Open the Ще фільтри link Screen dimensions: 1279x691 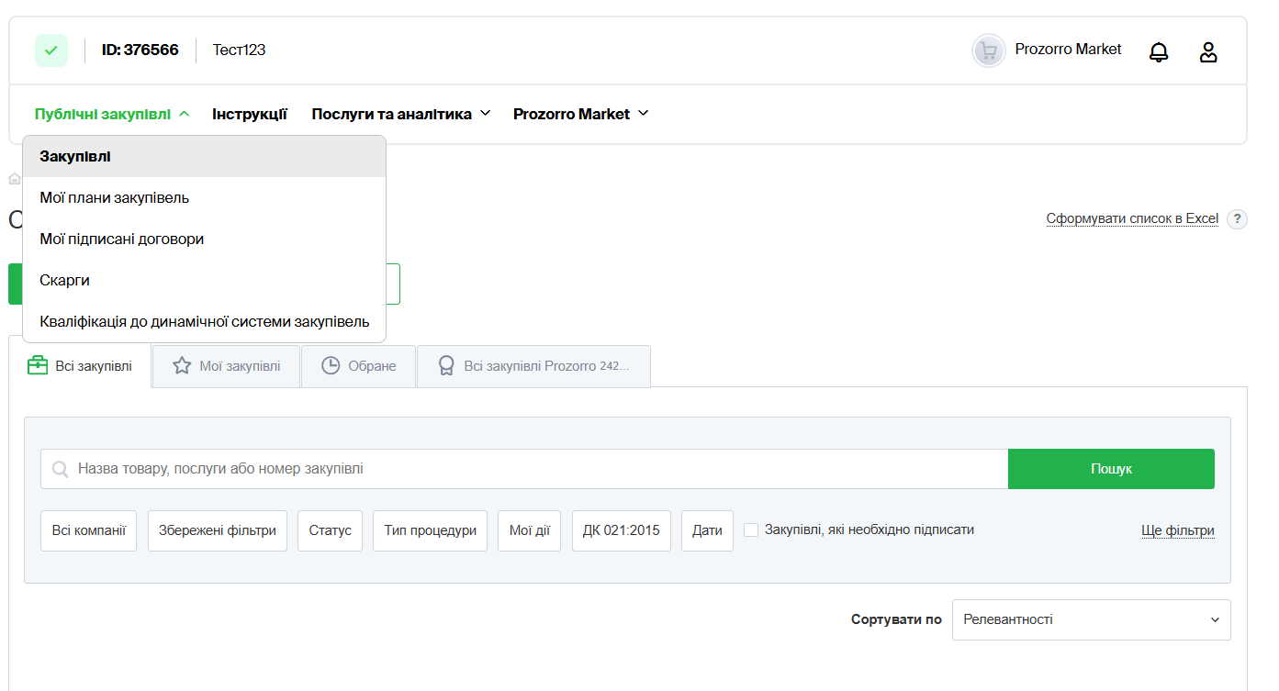[1177, 531]
